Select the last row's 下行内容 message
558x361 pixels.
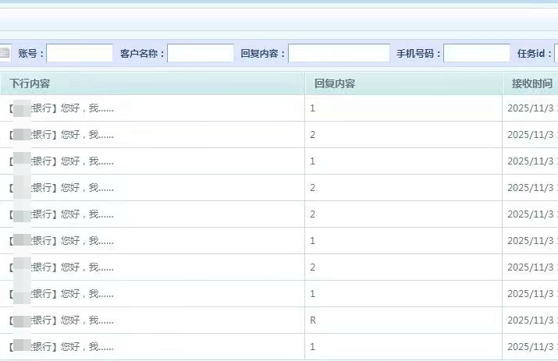[x=62, y=347]
